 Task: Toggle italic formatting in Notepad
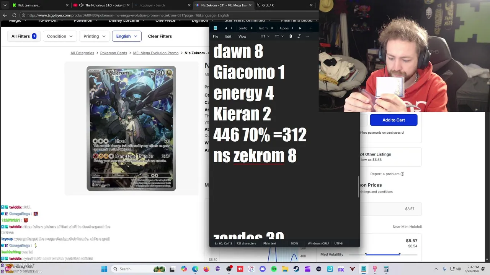click(x=299, y=36)
